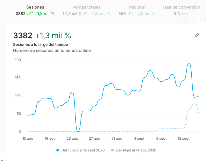Click the solid line's dip to zero after 23 ago
Screen dimensions: 206x161
78,131
